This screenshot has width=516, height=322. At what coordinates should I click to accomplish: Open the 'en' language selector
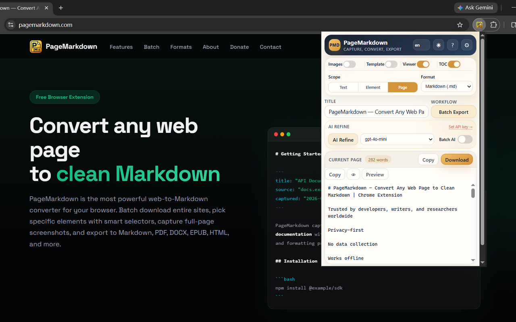[x=421, y=45]
